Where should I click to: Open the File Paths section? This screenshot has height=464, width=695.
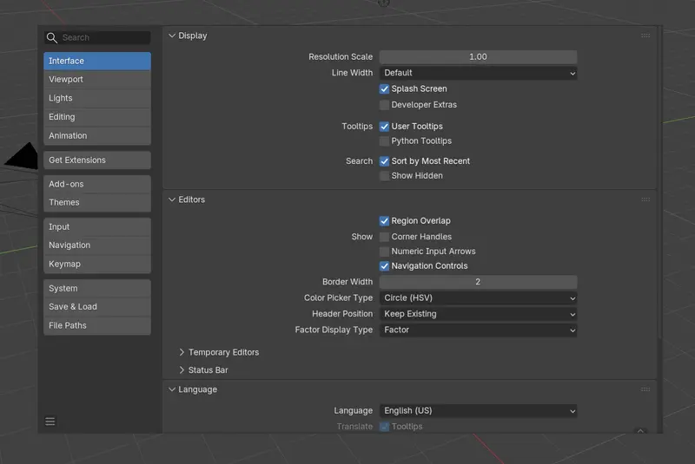click(x=97, y=325)
